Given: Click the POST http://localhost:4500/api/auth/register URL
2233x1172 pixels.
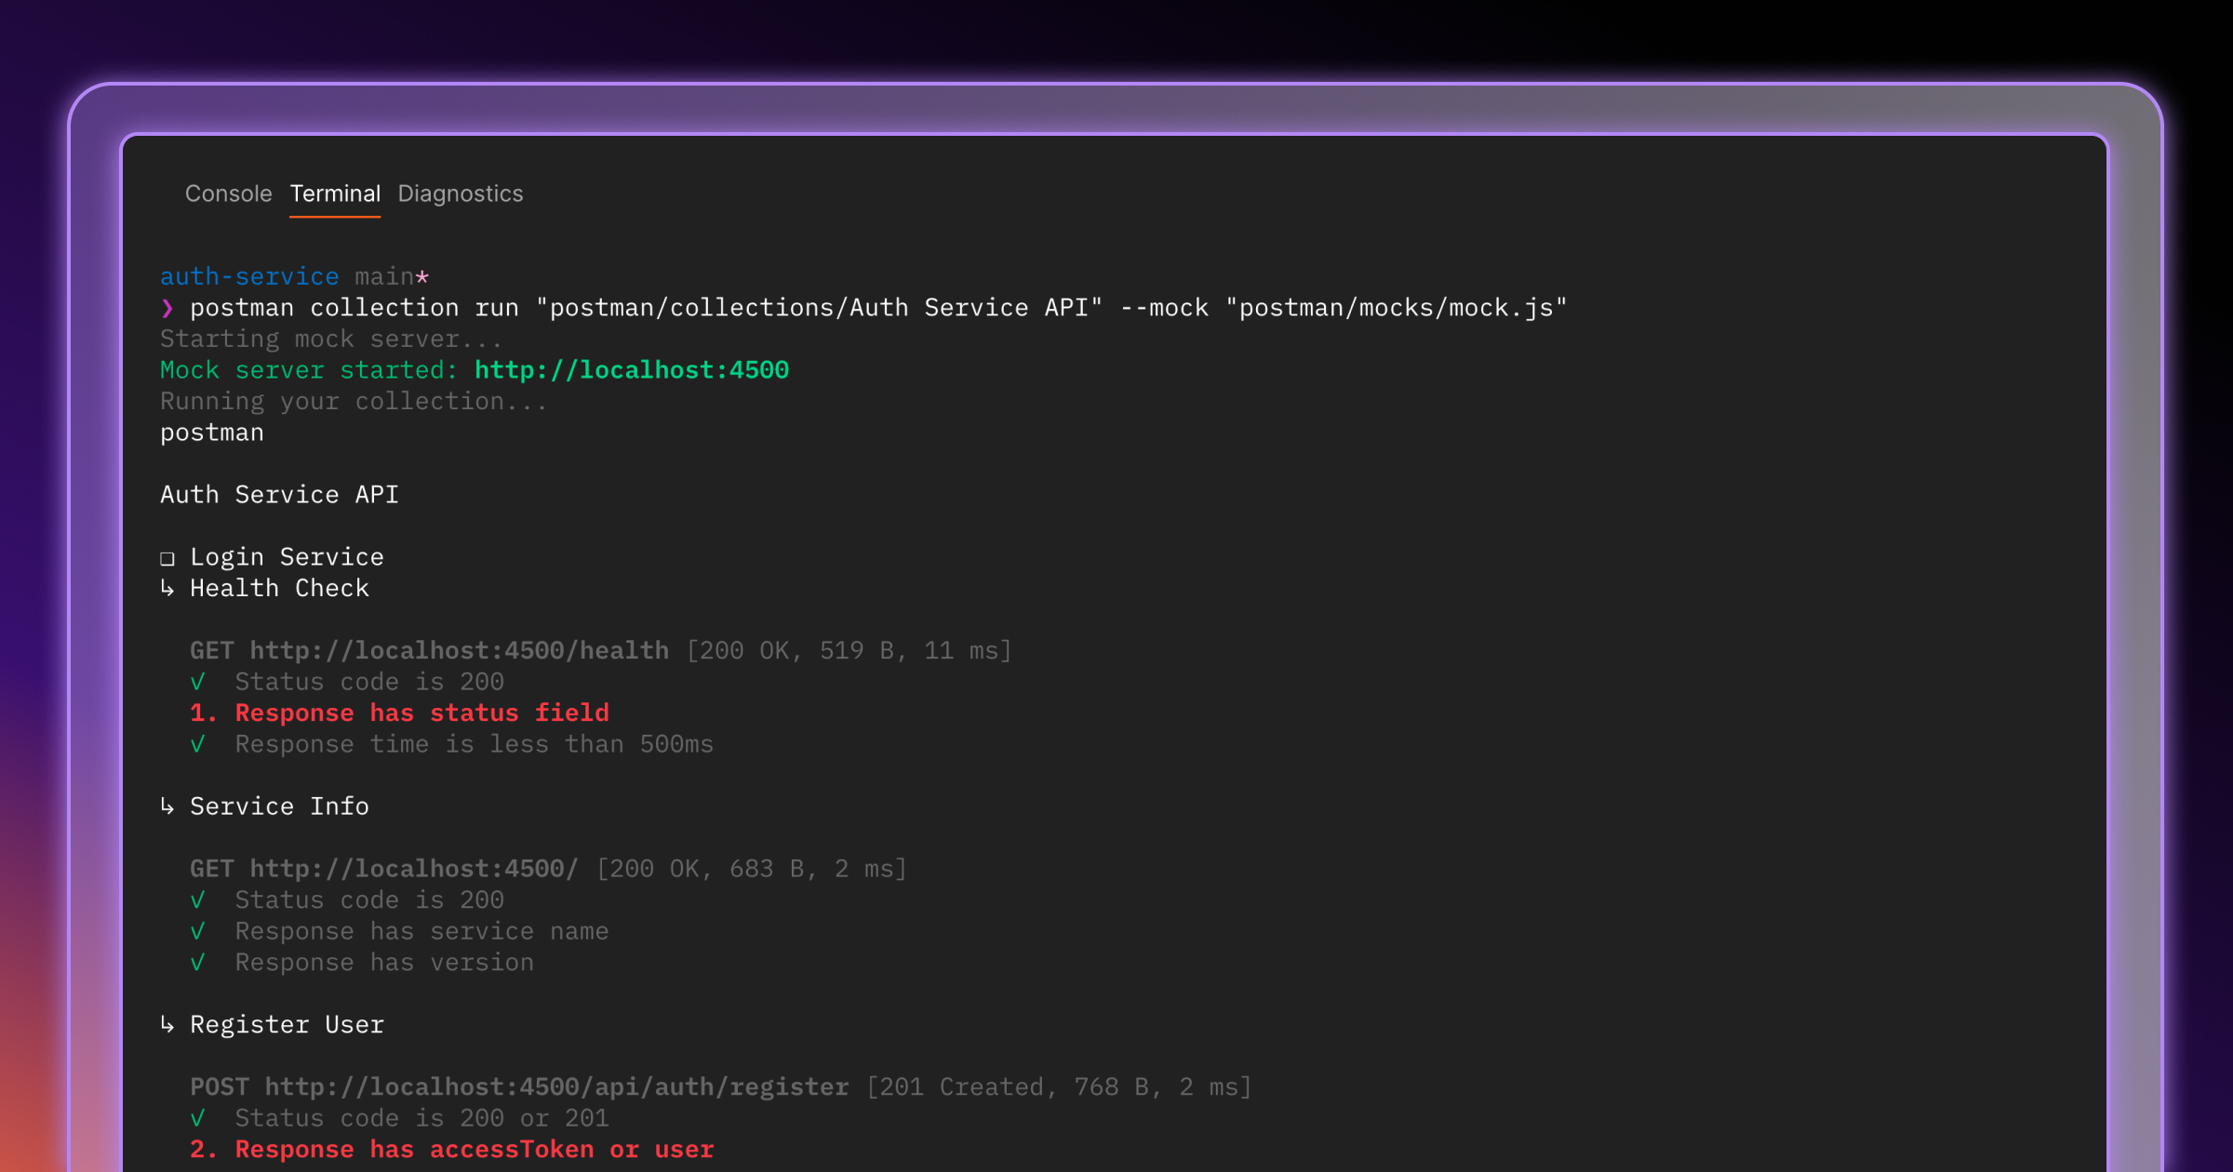Looking at the screenshot, I should point(519,1087).
